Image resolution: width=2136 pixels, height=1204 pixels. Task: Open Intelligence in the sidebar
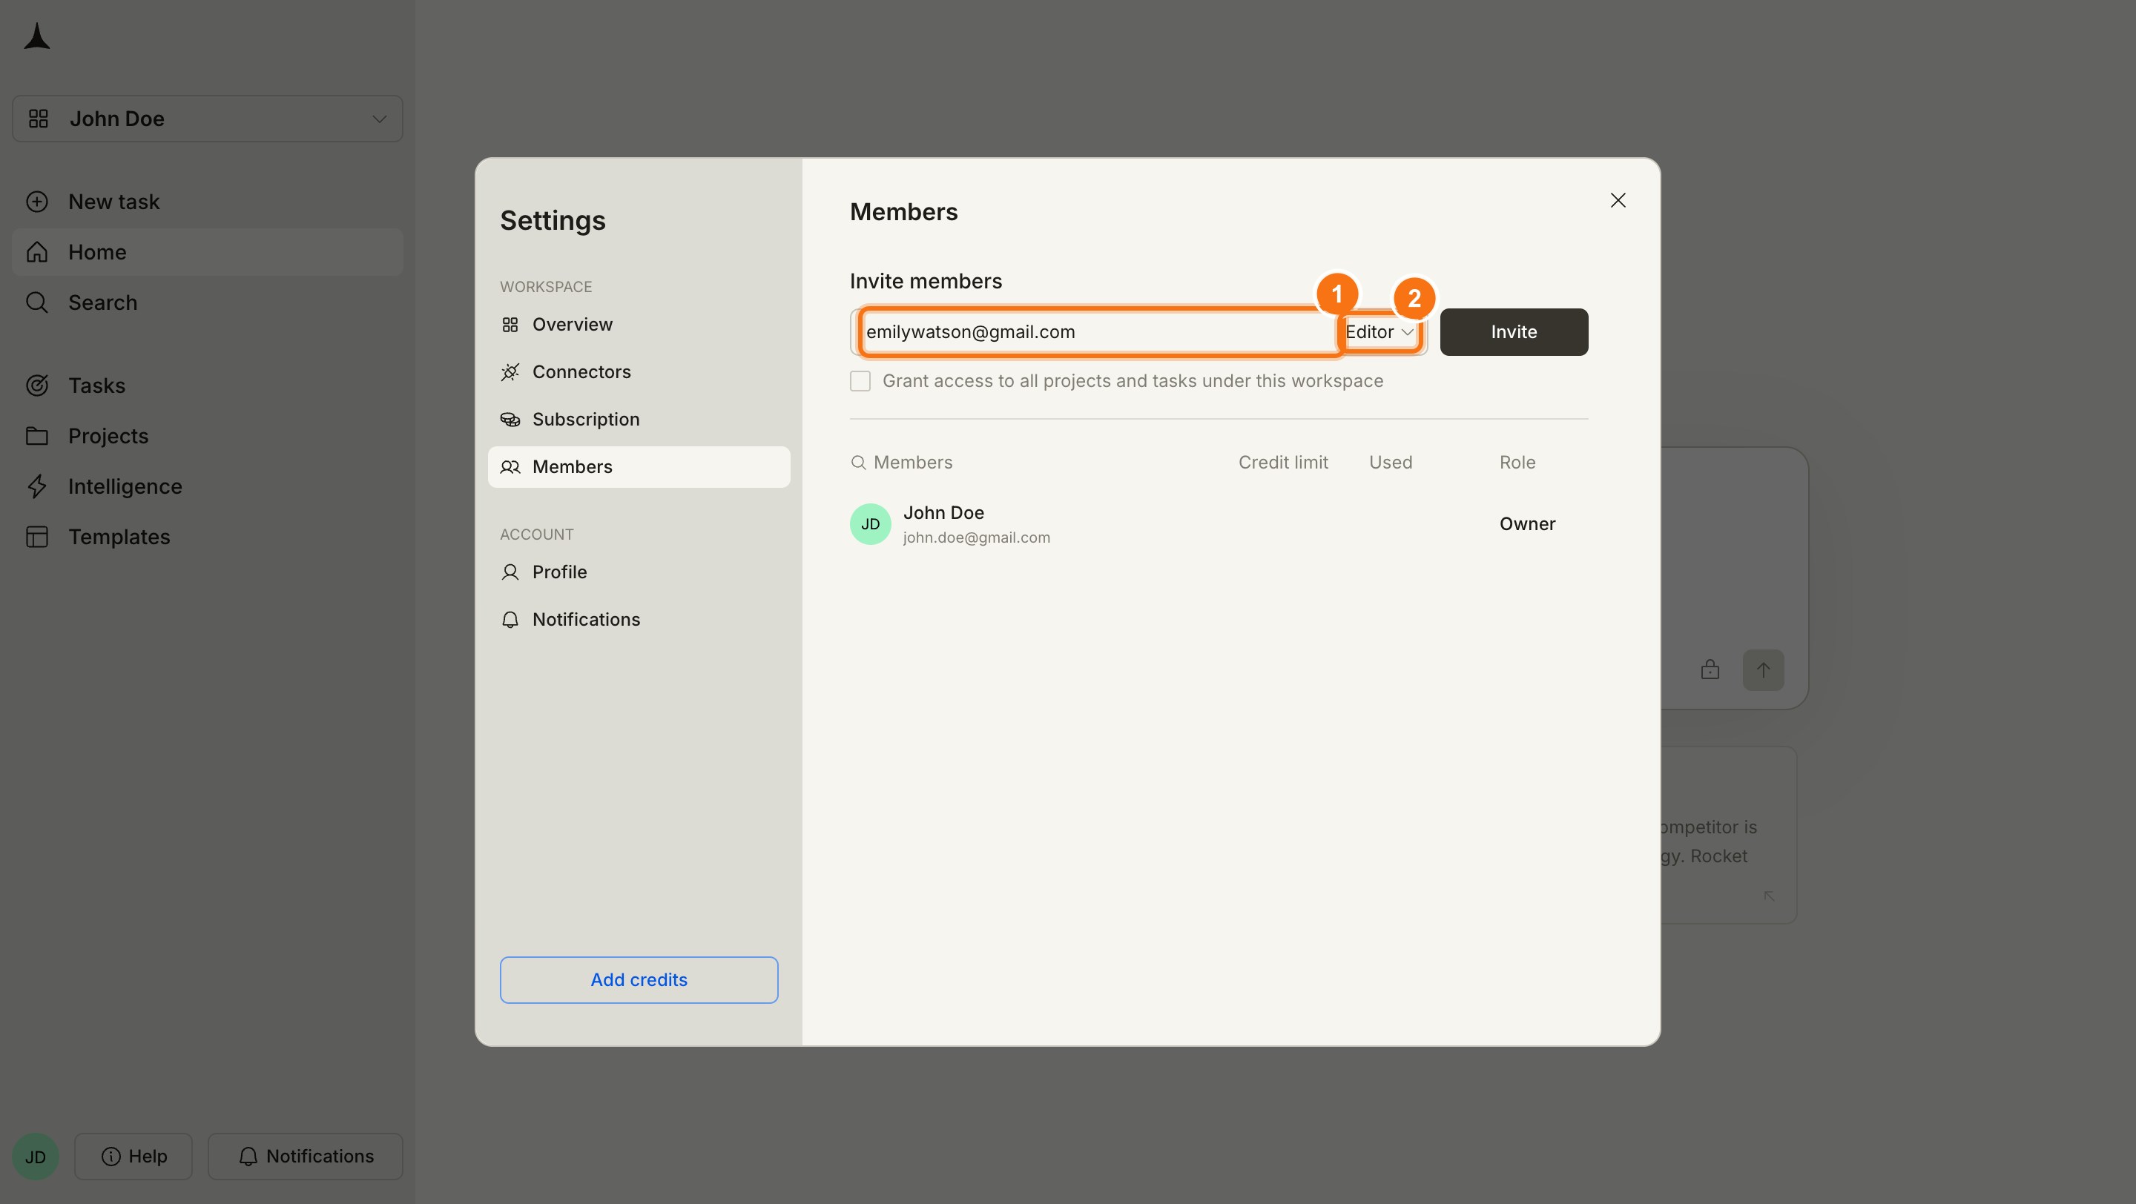point(208,486)
